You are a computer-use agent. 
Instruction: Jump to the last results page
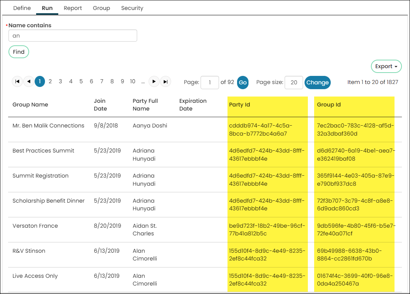pyautogui.click(x=166, y=81)
